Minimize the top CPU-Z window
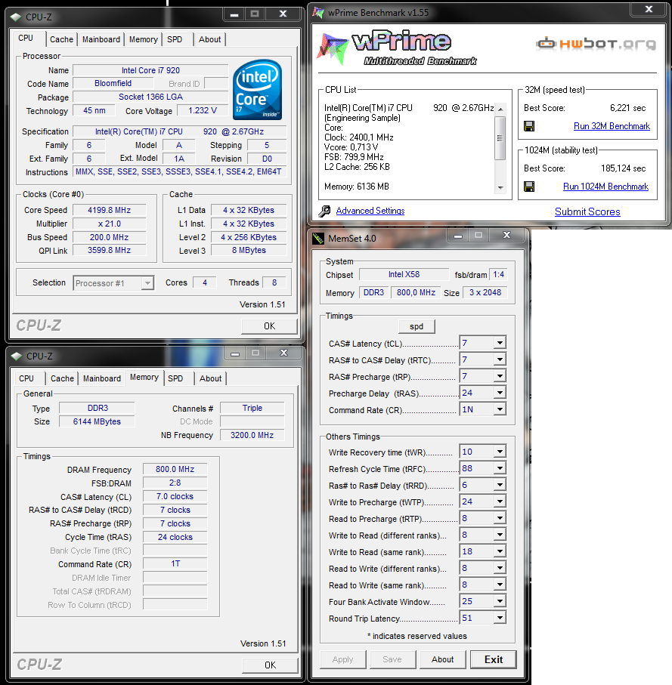This screenshot has width=672, height=685. click(x=234, y=14)
